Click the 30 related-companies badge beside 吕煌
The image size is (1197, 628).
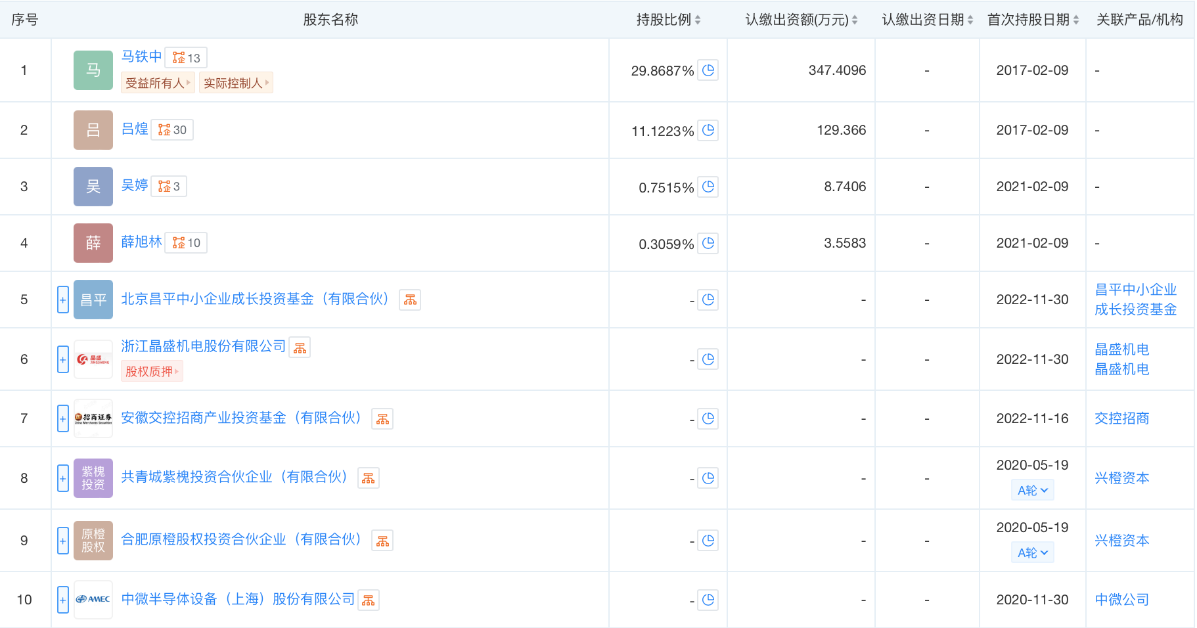point(173,130)
